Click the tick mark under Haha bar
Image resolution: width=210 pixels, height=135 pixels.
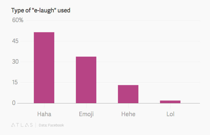pos(44,106)
